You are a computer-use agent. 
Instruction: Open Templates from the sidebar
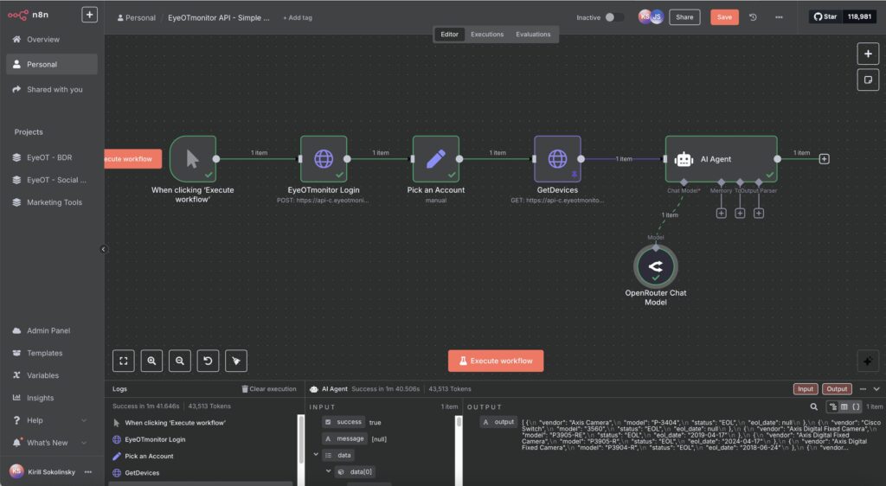pyautogui.click(x=45, y=354)
